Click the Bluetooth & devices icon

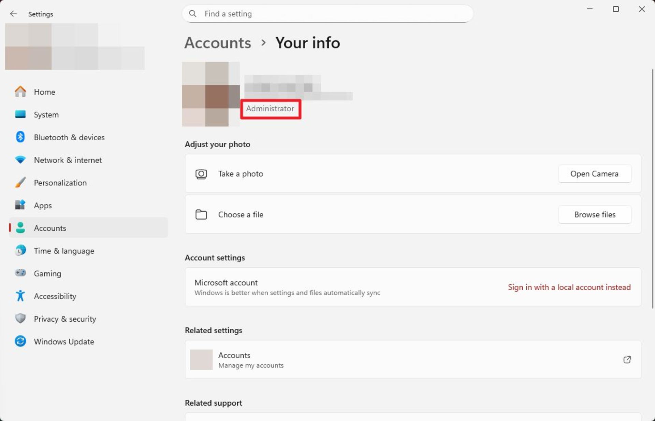pyautogui.click(x=20, y=137)
